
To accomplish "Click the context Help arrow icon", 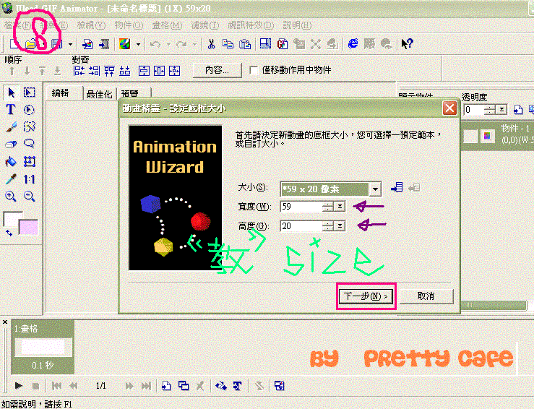I will coord(407,43).
